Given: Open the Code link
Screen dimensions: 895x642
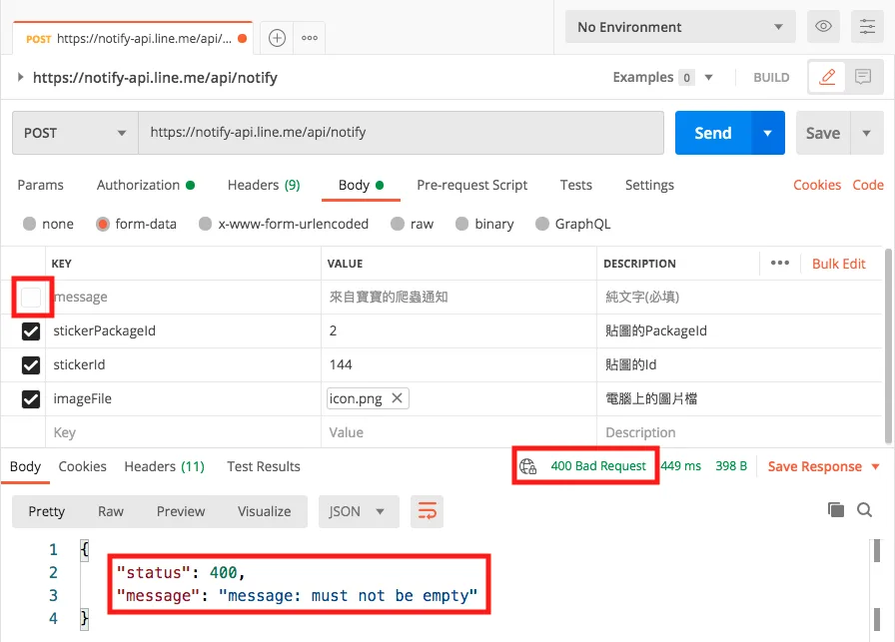Looking at the screenshot, I should 868,185.
